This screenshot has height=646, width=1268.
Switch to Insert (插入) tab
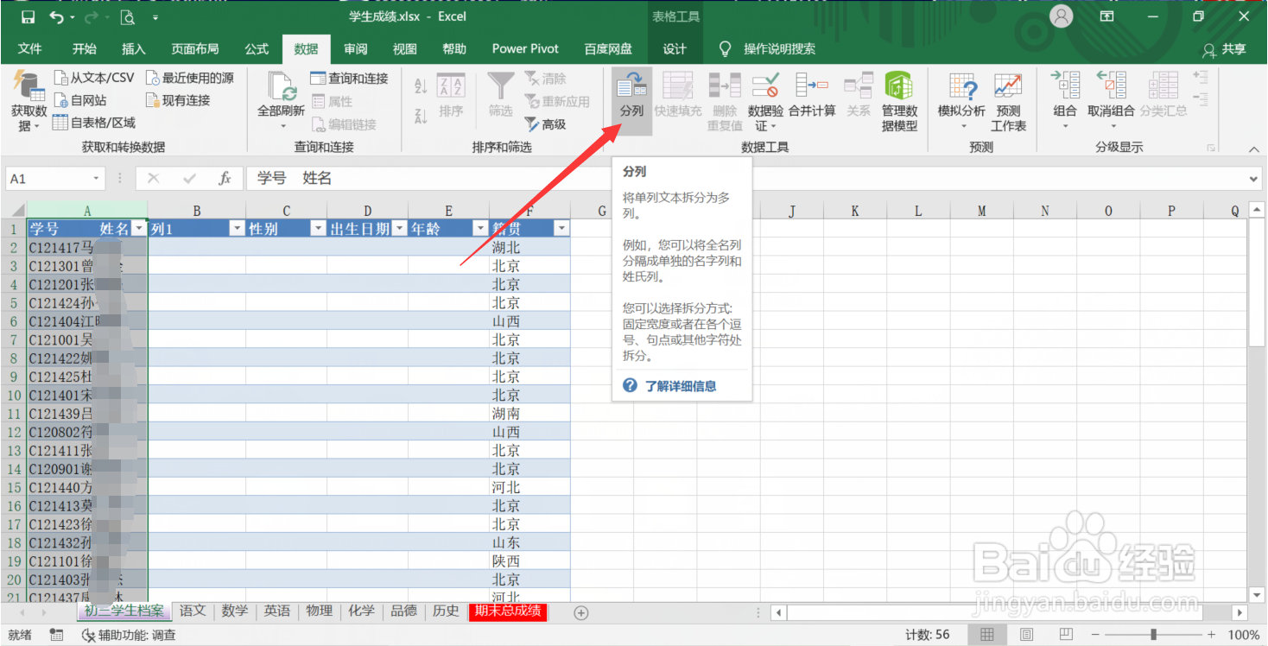click(x=134, y=49)
